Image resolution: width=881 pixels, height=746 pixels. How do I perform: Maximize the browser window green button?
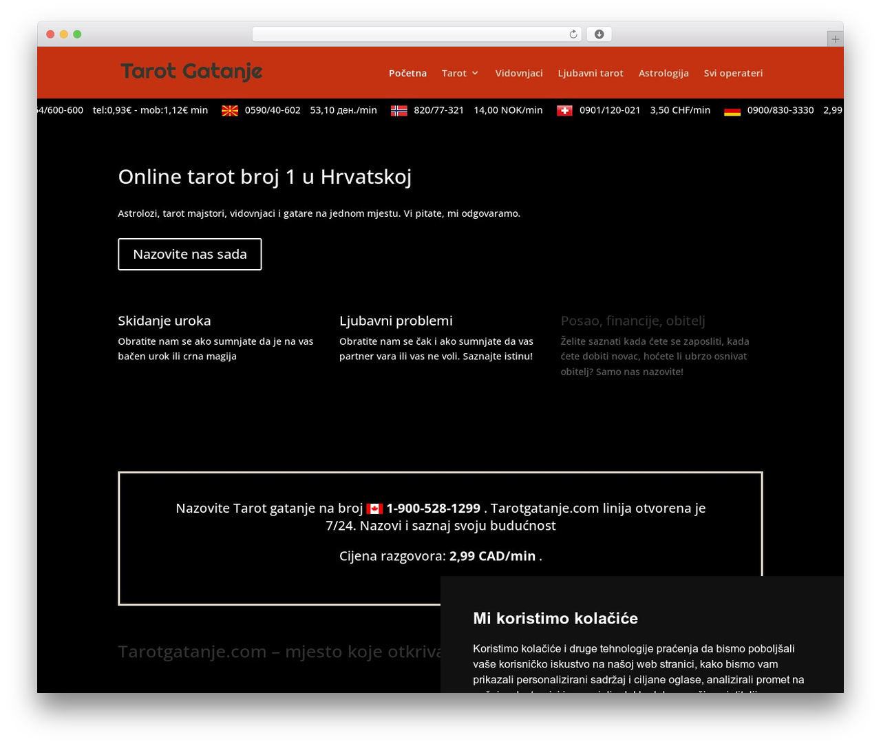77,34
